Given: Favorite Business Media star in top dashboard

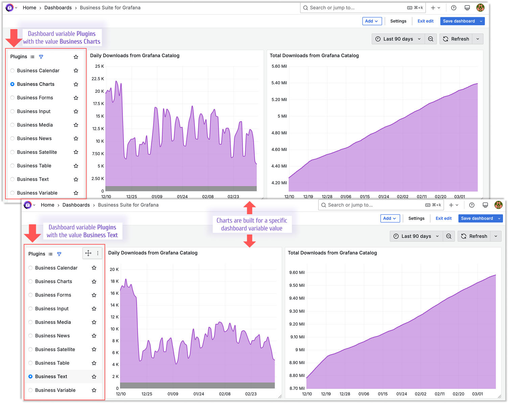Looking at the screenshot, I should click(76, 125).
